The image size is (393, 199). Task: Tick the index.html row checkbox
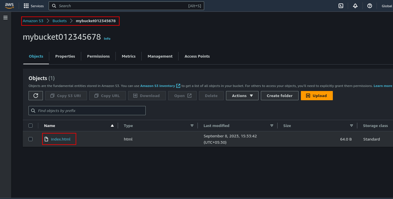tap(31, 139)
